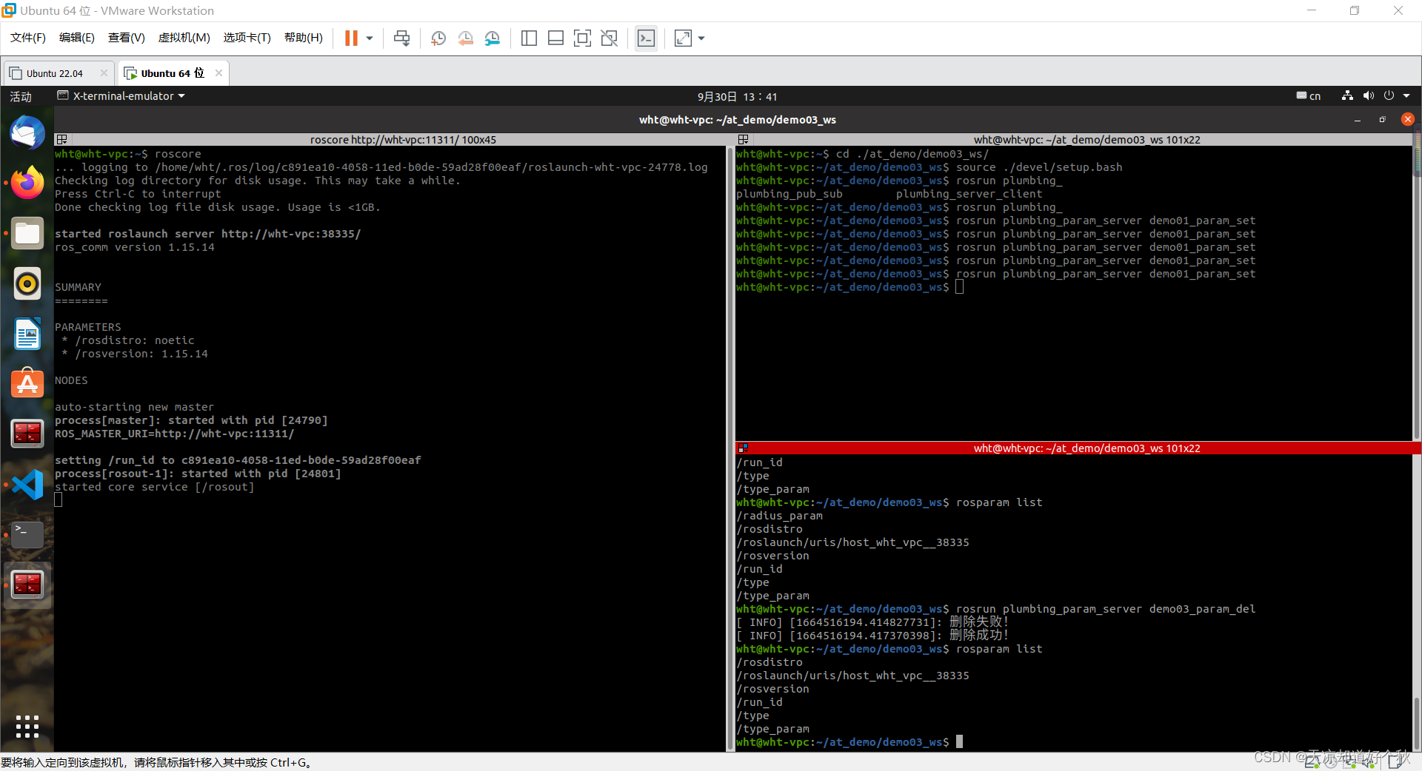
Task: Open Visual Studio Code from dock
Action: point(27,485)
